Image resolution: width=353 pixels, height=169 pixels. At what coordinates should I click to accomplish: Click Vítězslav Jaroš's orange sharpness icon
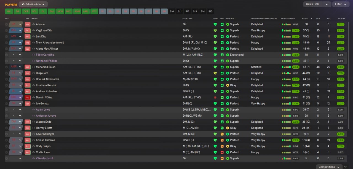[222, 158]
